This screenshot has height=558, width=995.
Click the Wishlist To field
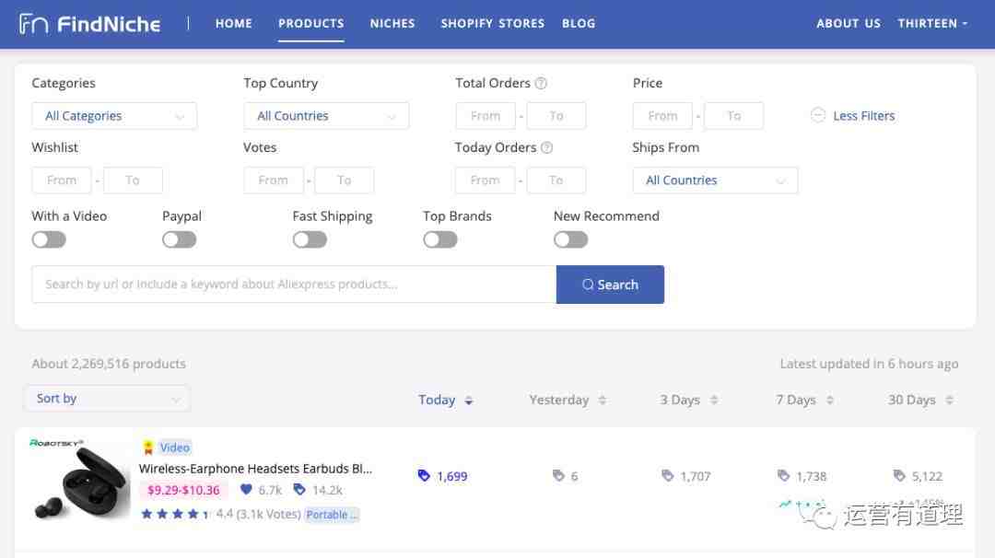point(133,180)
